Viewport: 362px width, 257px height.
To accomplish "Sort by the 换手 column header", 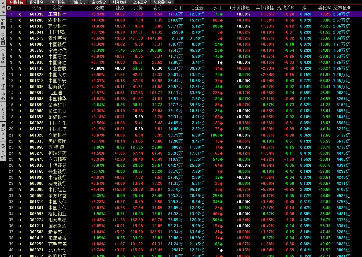I will pyautogui.click(x=306, y=8).
